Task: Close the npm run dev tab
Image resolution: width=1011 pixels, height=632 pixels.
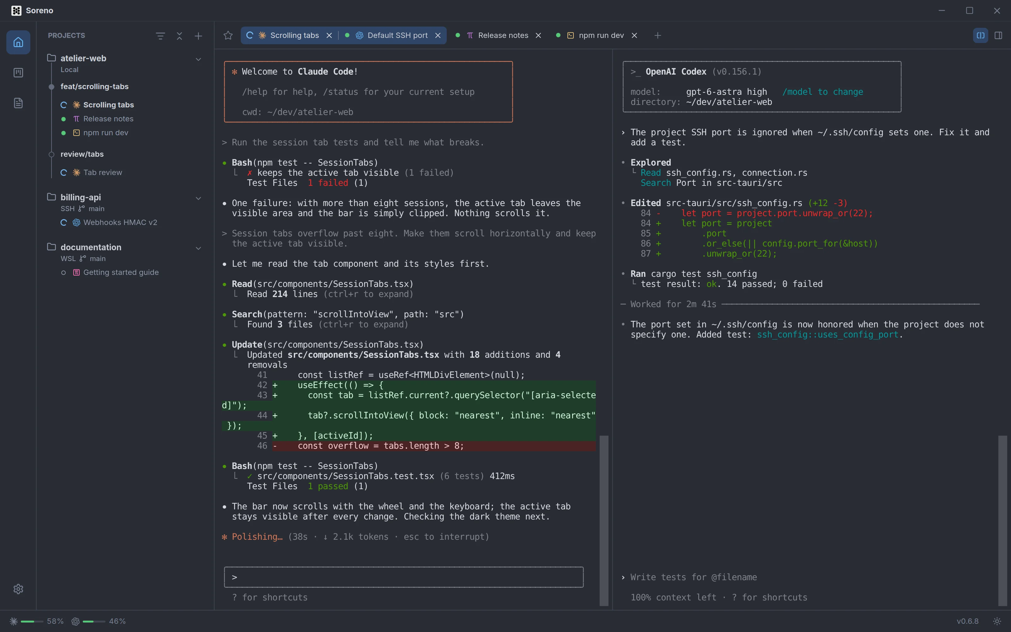Action: pos(634,35)
